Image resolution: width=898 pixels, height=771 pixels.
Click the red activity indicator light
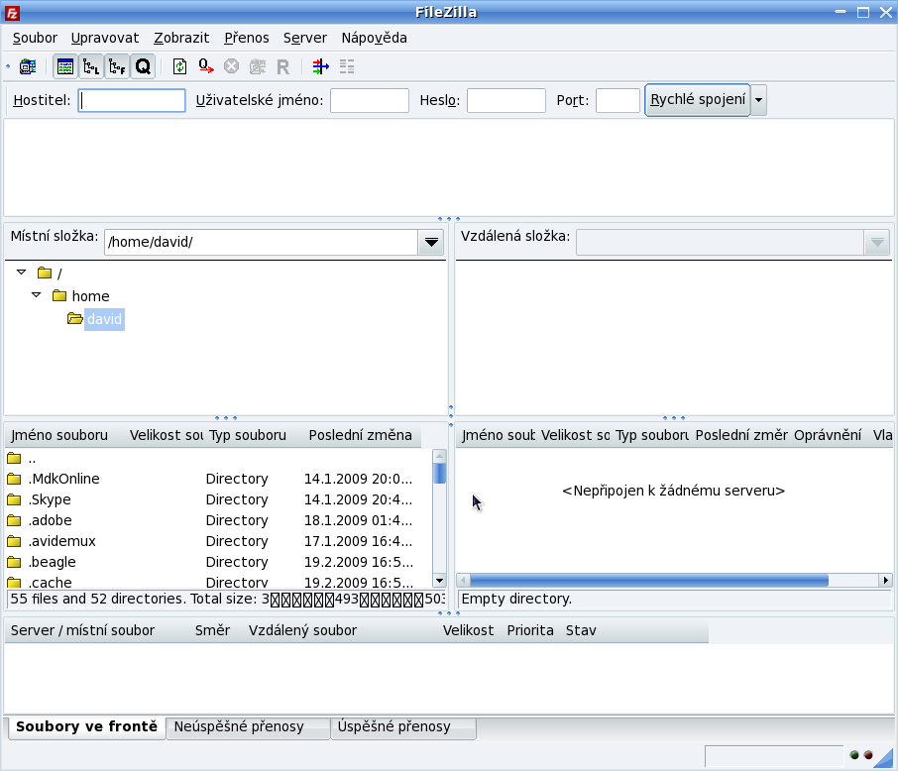(868, 755)
